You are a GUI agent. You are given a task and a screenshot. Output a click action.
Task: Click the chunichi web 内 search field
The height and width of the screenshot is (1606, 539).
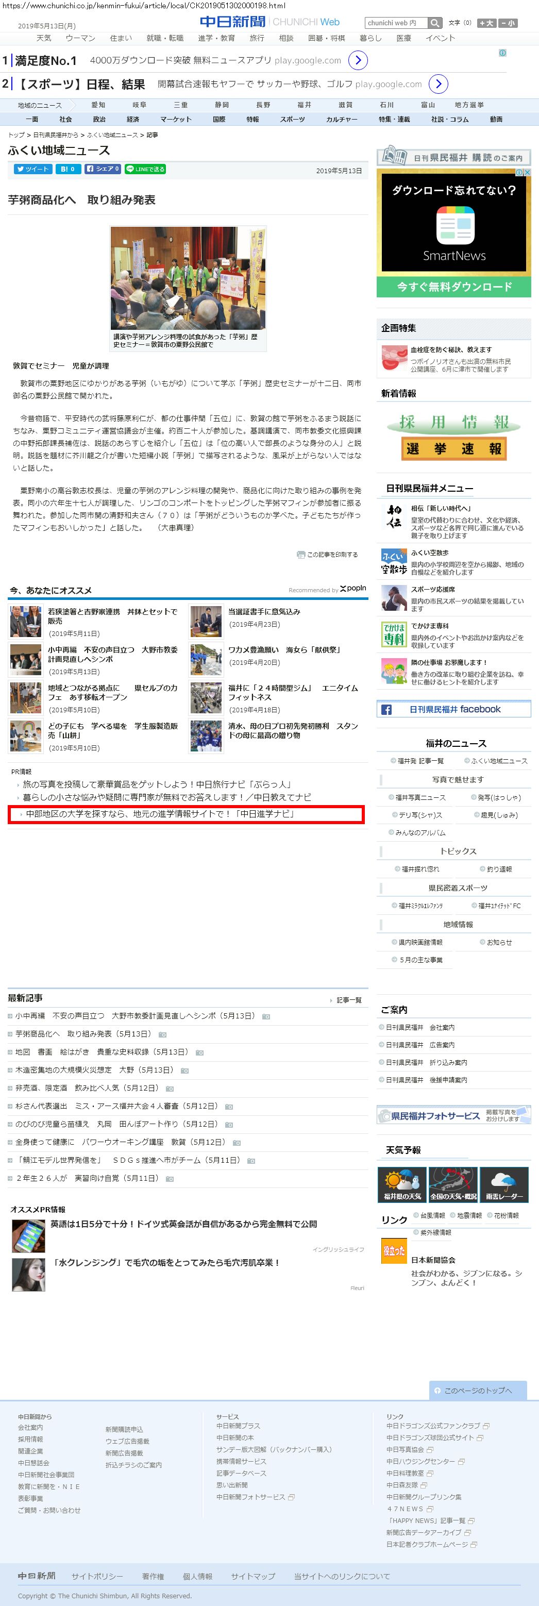click(396, 23)
